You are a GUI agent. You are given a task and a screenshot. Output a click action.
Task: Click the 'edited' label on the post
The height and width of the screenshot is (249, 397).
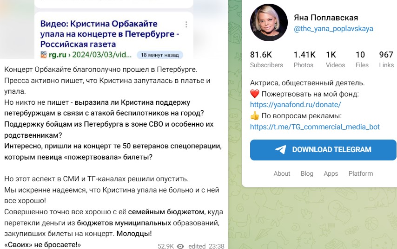tap(197, 246)
